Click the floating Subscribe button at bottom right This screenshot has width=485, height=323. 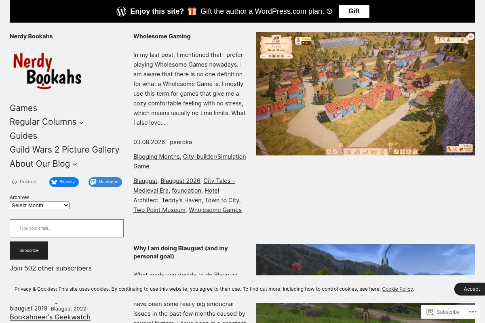pyautogui.click(x=443, y=312)
